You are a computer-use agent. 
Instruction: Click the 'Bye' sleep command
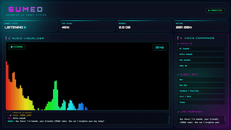[x=201, y=79]
